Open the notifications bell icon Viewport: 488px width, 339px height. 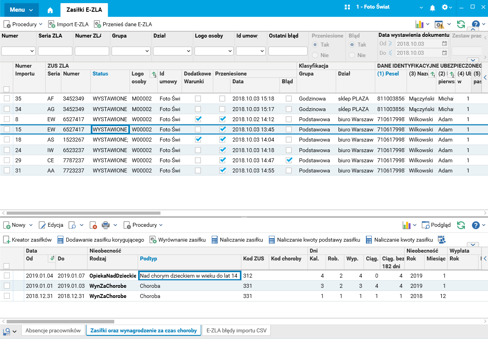click(432, 7)
